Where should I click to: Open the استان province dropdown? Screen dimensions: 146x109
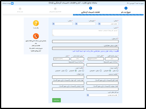pos(108,24)
